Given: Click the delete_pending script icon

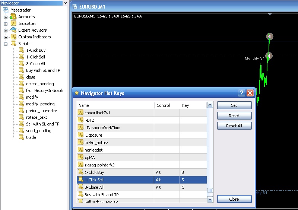Looking at the screenshot, I should pos(22,84).
